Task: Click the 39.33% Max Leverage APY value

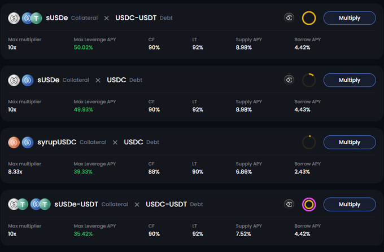Action: [83, 171]
